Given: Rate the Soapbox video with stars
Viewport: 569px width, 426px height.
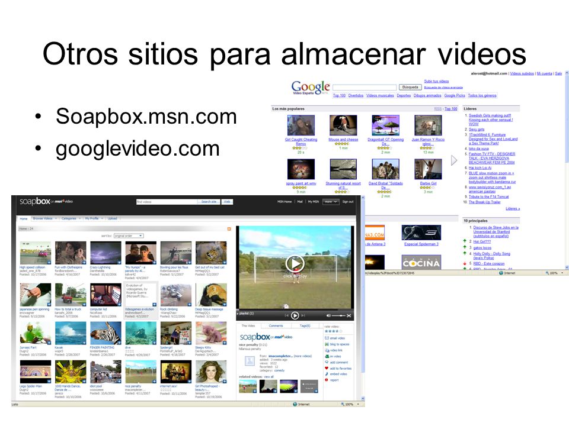Looking at the screenshot, I should coord(333,331).
